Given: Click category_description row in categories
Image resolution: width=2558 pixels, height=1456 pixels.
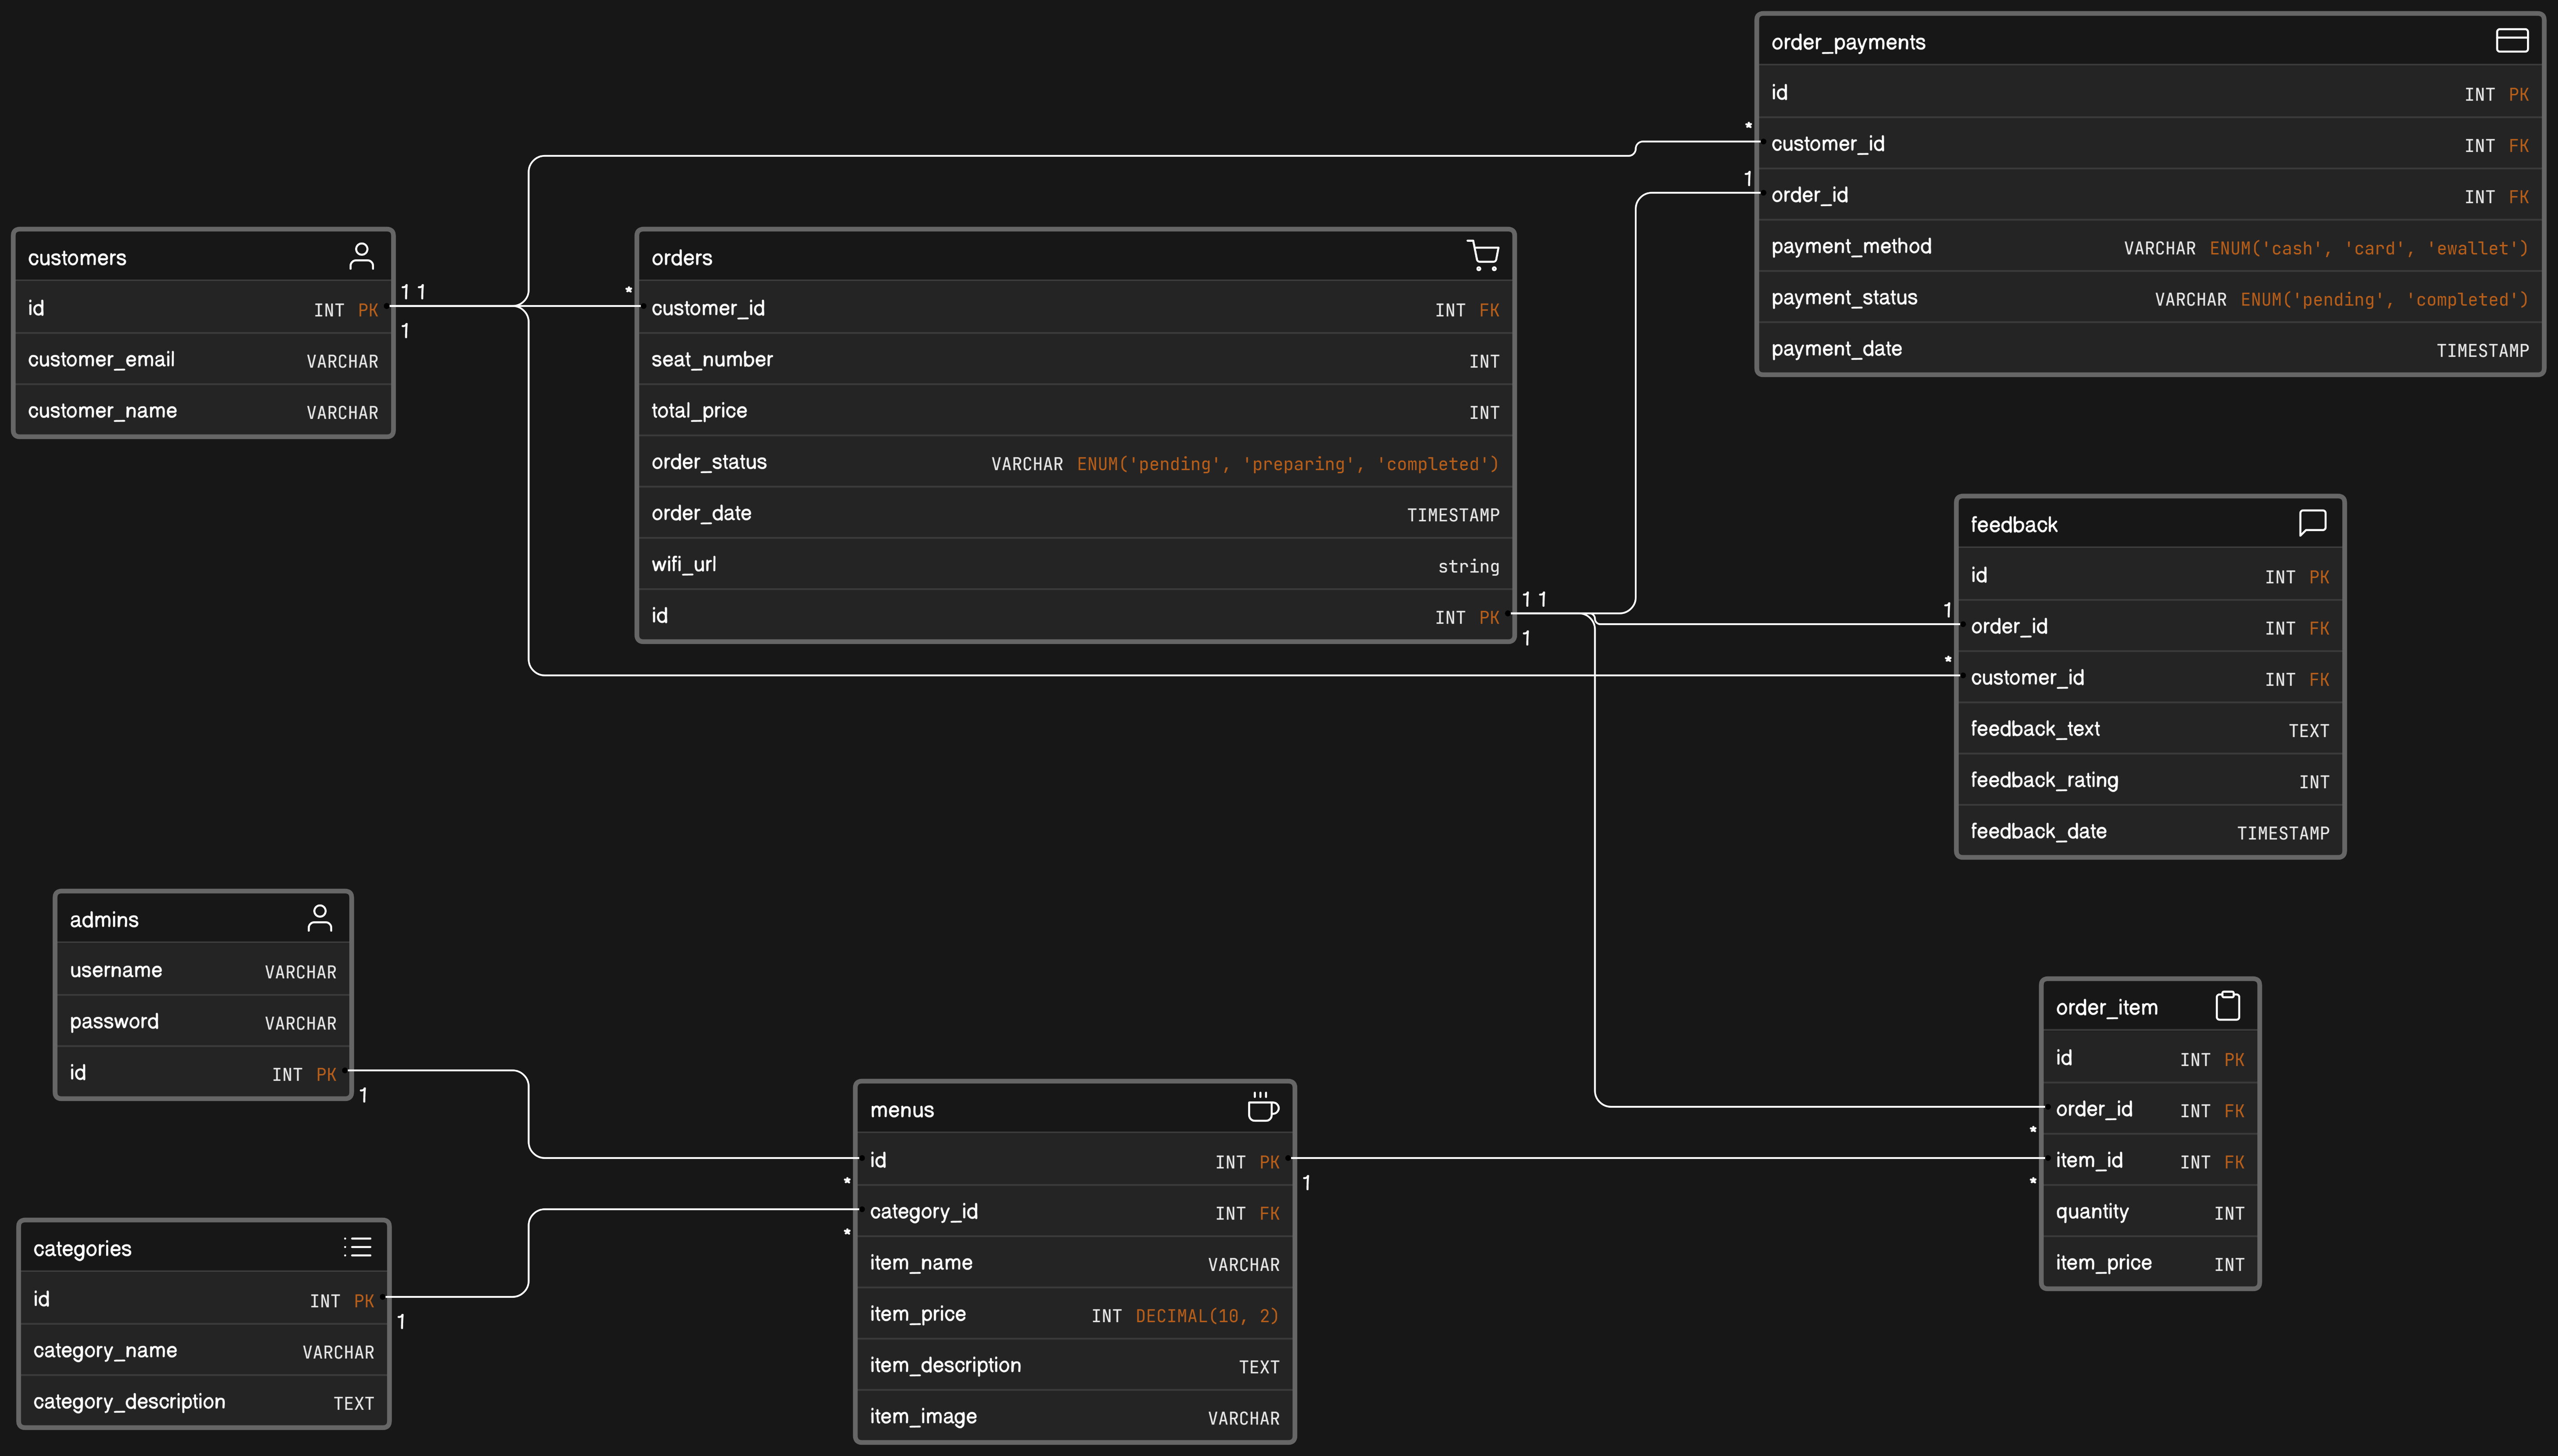Looking at the screenshot, I should coord(203,1402).
